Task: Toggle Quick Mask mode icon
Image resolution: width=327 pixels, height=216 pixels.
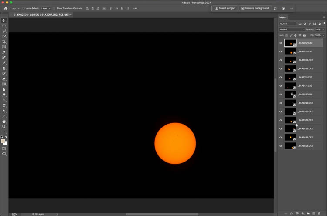Action: coord(4,149)
